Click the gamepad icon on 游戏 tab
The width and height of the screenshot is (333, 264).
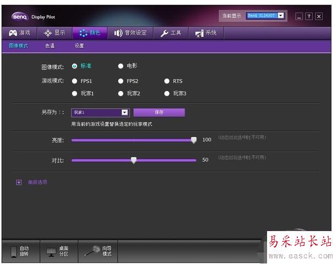click(12, 33)
